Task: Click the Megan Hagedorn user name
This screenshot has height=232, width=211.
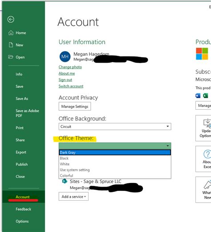Action: [91, 54]
